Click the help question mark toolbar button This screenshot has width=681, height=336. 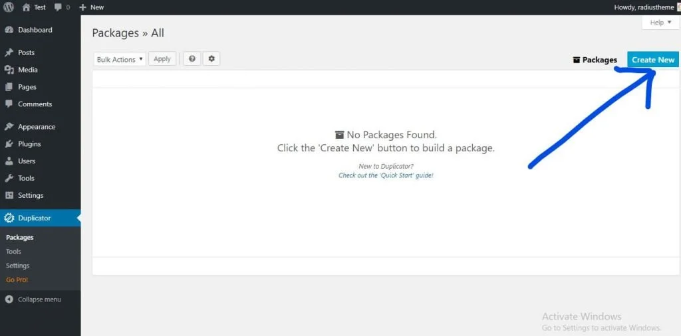click(192, 59)
